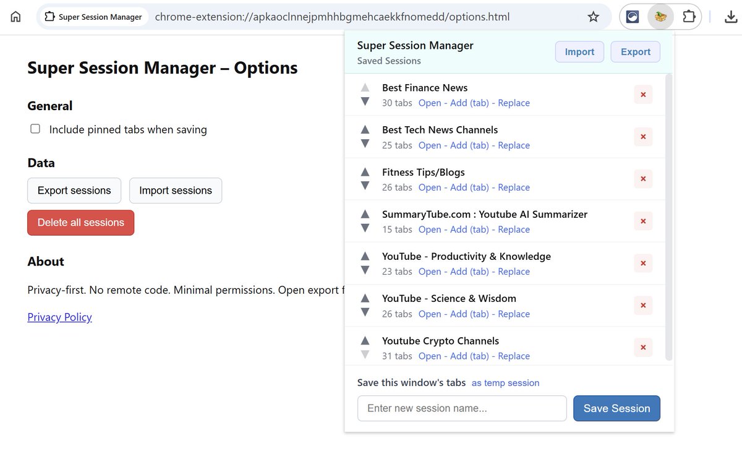
Task: Delete the "Youtube Crypto Channels" session
Action: tap(642, 347)
